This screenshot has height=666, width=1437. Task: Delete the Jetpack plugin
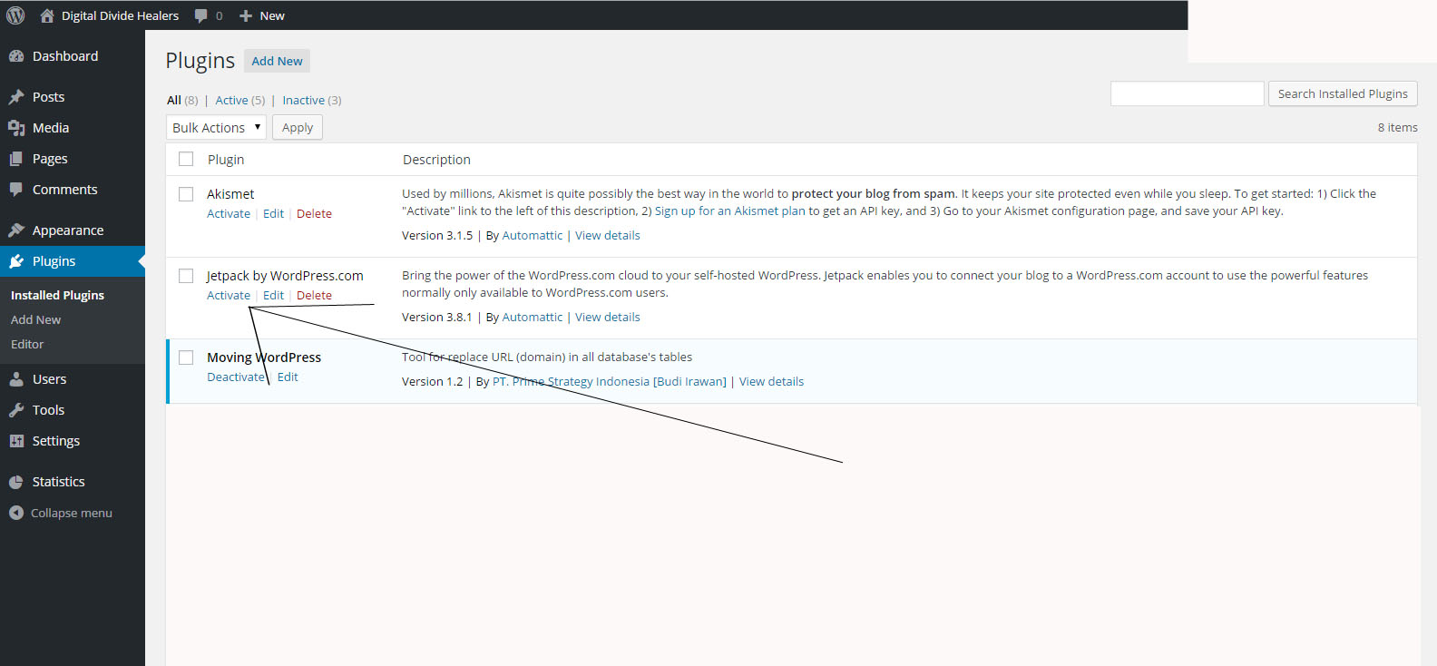point(314,295)
